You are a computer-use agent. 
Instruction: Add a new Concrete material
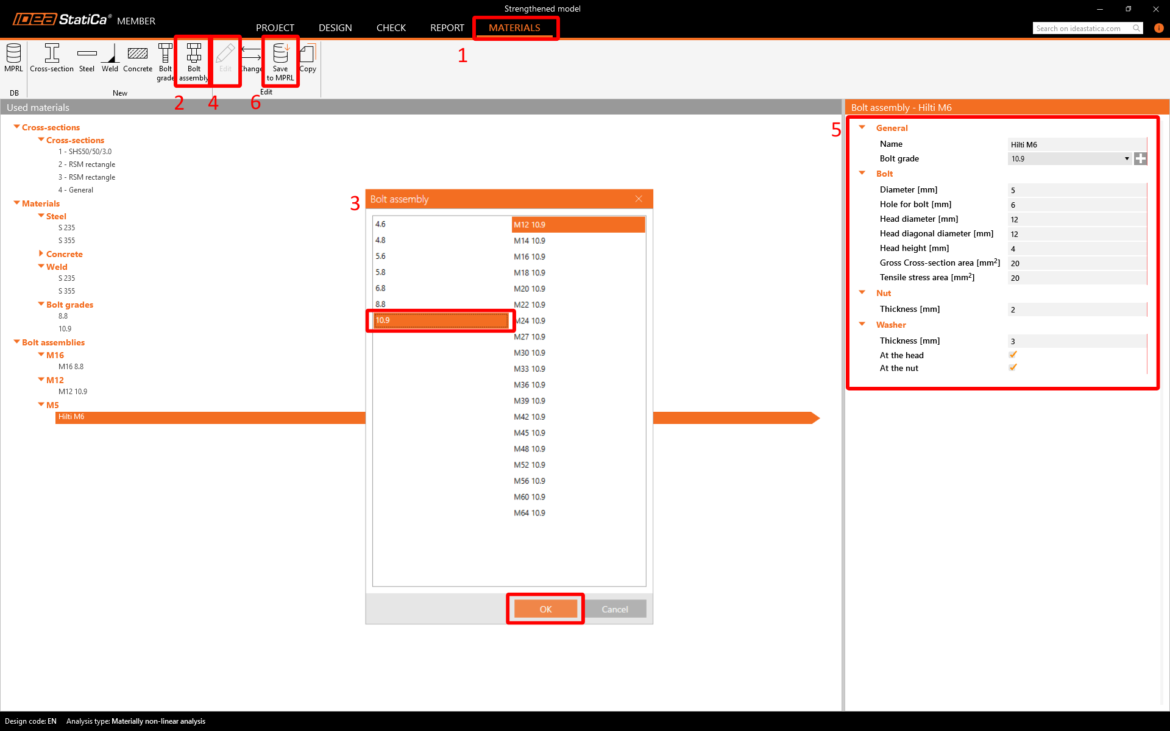coord(138,58)
